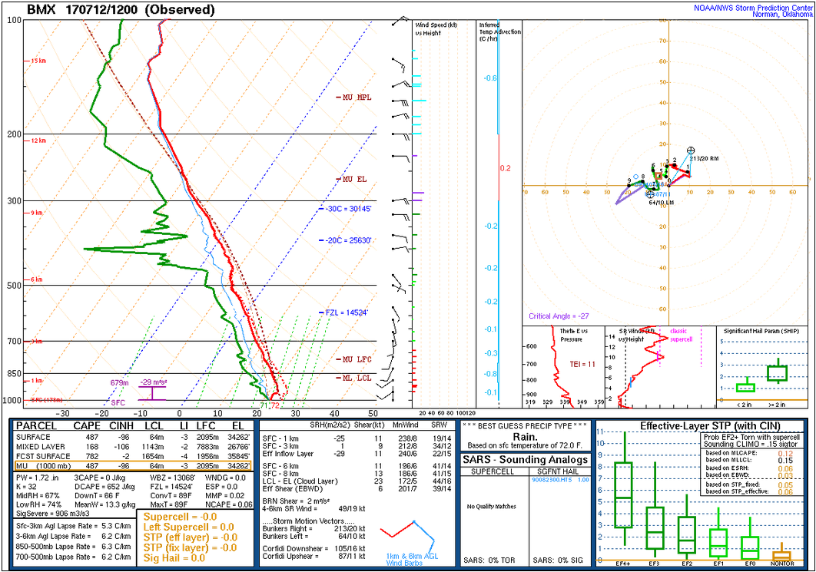Click the Theta-E vs Pressure panel title
The image size is (816, 572).
[x=573, y=335]
